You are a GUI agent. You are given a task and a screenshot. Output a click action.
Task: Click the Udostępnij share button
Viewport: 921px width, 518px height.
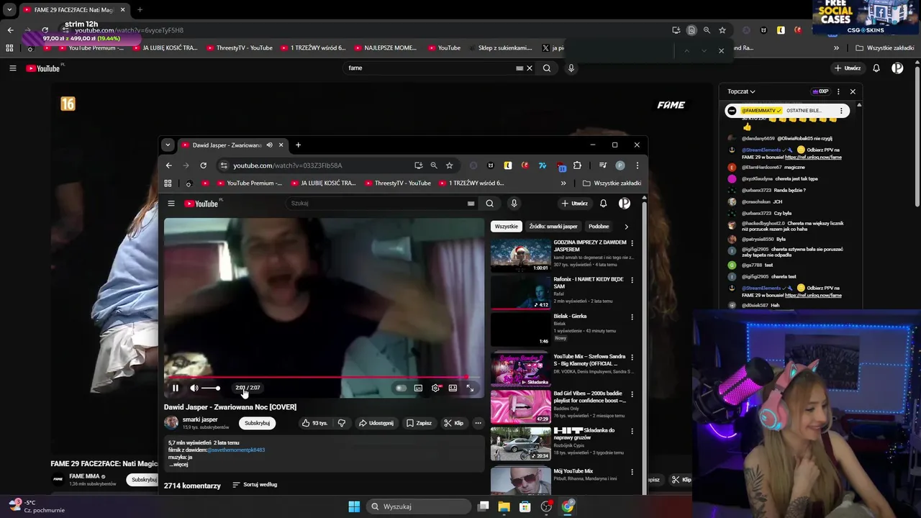click(x=376, y=423)
